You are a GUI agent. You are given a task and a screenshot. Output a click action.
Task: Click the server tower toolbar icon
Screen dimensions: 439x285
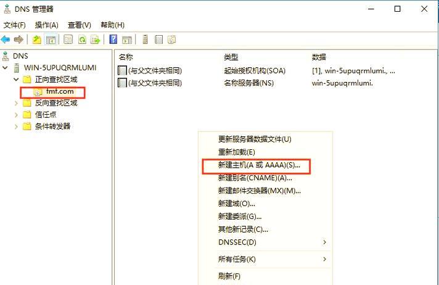[145, 39]
